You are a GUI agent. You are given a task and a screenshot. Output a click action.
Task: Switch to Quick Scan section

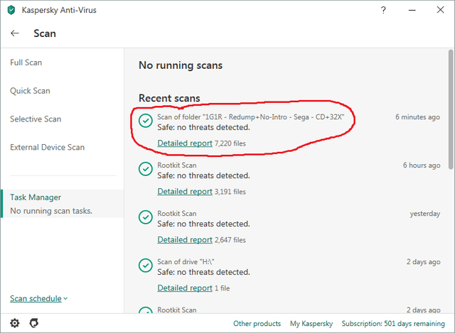tap(30, 91)
